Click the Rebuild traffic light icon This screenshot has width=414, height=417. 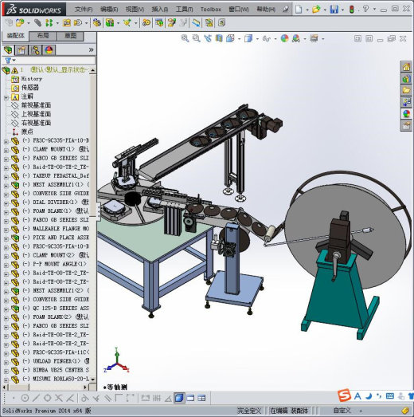[x=352, y=10]
